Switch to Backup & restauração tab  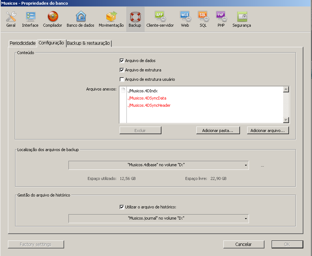coord(89,43)
